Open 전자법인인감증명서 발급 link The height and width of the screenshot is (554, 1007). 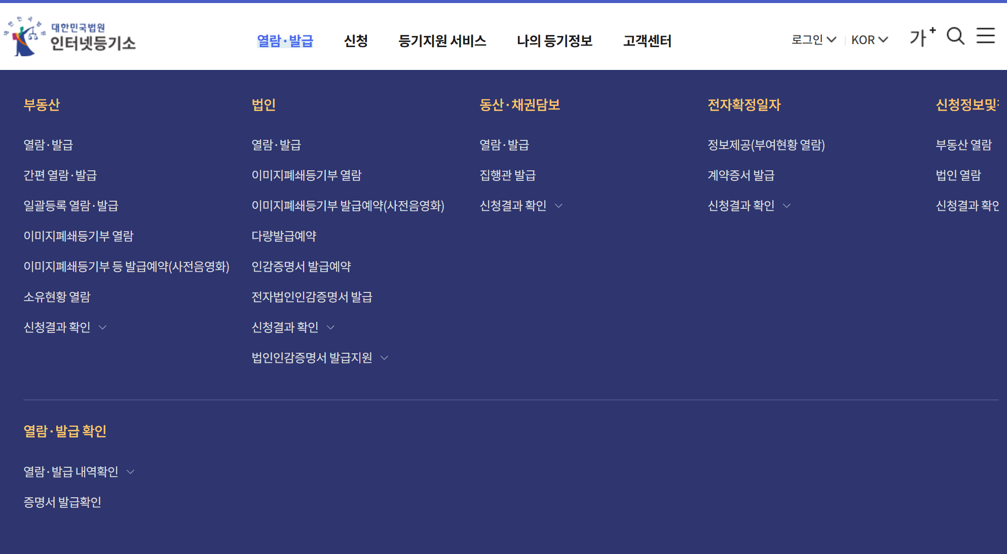pyautogui.click(x=312, y=297)
